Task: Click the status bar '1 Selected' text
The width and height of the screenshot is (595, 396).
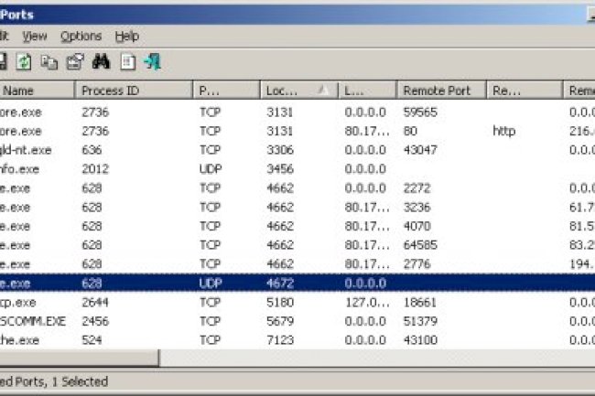Action: tap(80, 381)
